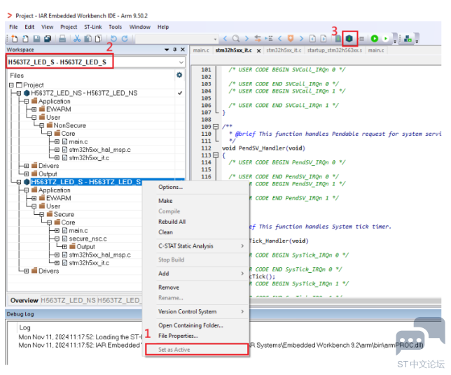Collapse code fold at line 113
Image resolution: width=451 pixels, height=375 pixels.
[x=216, y=155]
